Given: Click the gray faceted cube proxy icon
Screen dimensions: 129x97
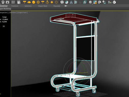Looking at the screenshot, I should coord(62,2).
